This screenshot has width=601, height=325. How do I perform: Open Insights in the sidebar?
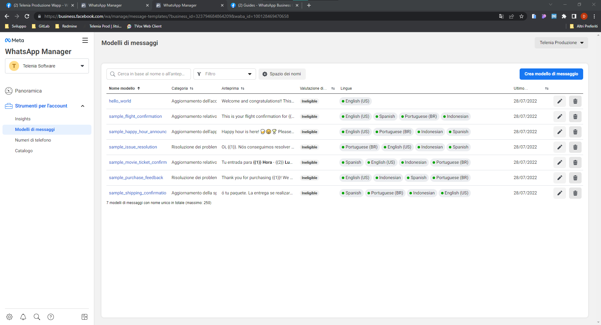pyautogui.click(x=23, y=119)
